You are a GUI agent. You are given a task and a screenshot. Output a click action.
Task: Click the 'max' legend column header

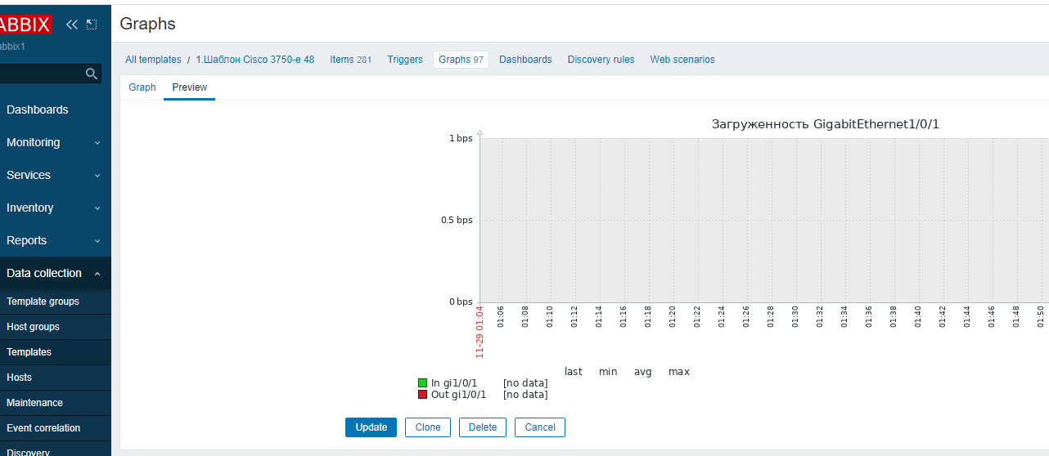click(679, 372)
